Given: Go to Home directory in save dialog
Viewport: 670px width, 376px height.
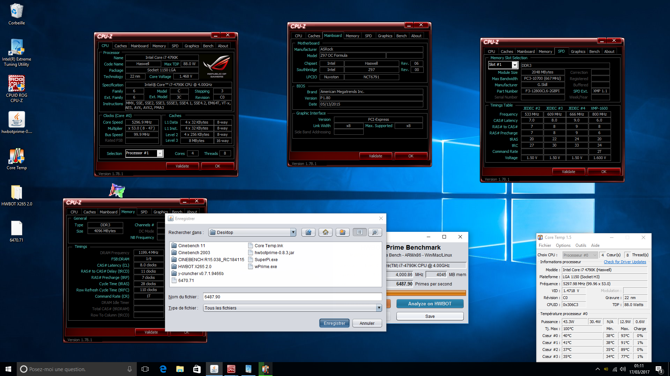Looking at the screenshot, I should click(x=326, y=232).
